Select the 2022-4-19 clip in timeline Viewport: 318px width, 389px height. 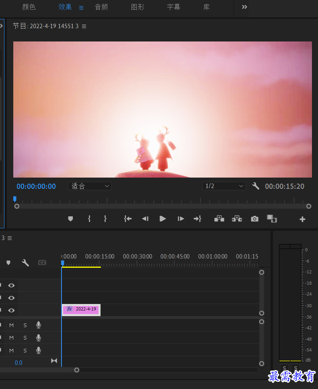click(x=81, y=310)
